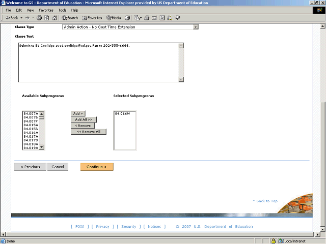Click the Forward arrow button
Viewport: 326px width, 244px height.
coord(28,18)
